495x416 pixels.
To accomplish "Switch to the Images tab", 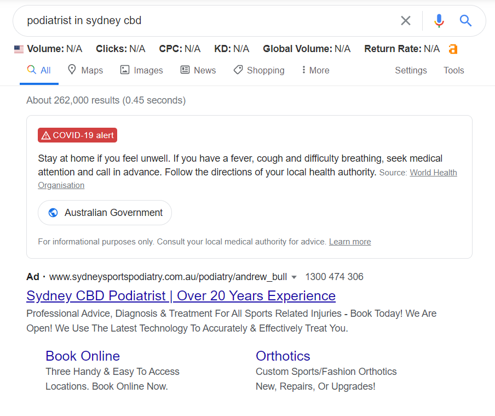I will [x=141, y=70].
